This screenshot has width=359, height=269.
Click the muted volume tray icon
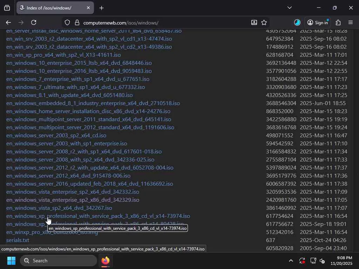click(323, 261)
